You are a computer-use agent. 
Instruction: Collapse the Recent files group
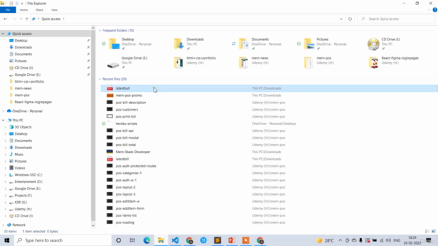pos(100,79)
